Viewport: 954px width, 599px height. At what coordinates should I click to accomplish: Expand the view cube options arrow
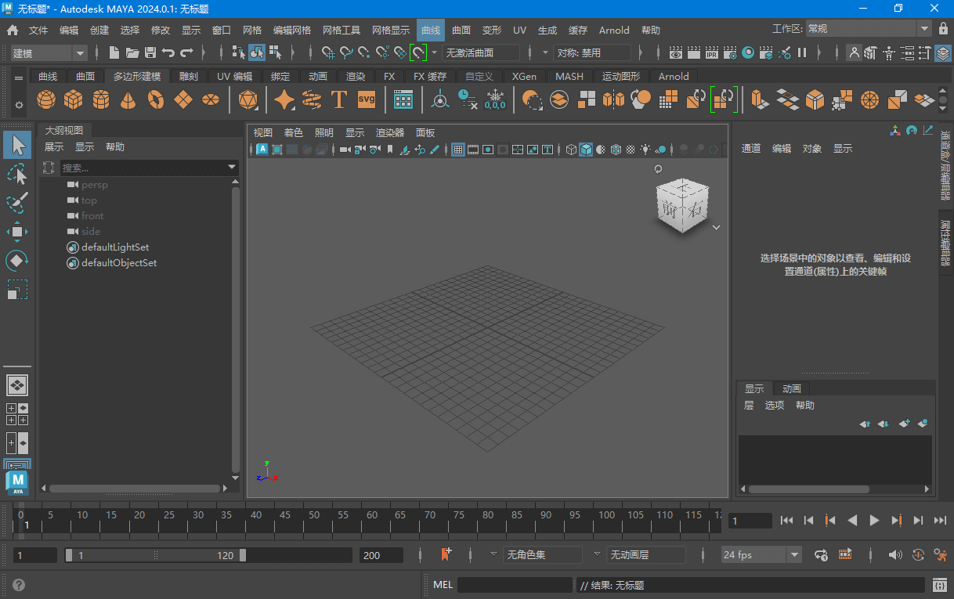click(716, 226)
